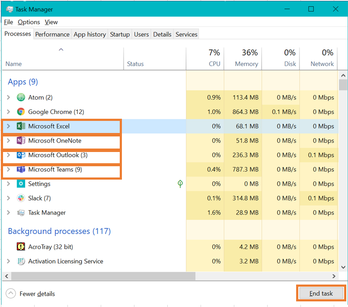Select the Processes tab
The width and height of the screenshot is (348, 307).
tap(18, 34)
